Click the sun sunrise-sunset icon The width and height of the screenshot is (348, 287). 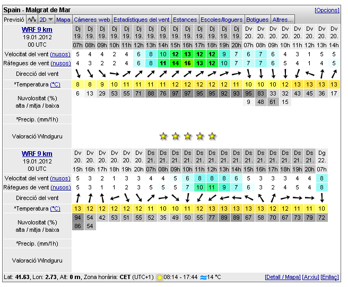pos(159,277)
